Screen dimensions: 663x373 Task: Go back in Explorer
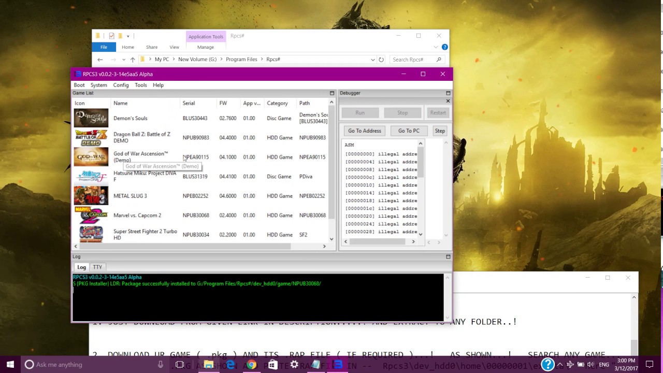100,60
